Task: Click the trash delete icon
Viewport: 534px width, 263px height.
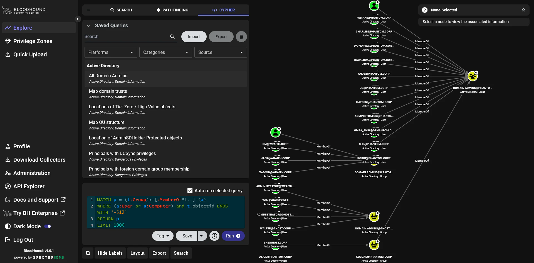Action: [x=241, y=37]
